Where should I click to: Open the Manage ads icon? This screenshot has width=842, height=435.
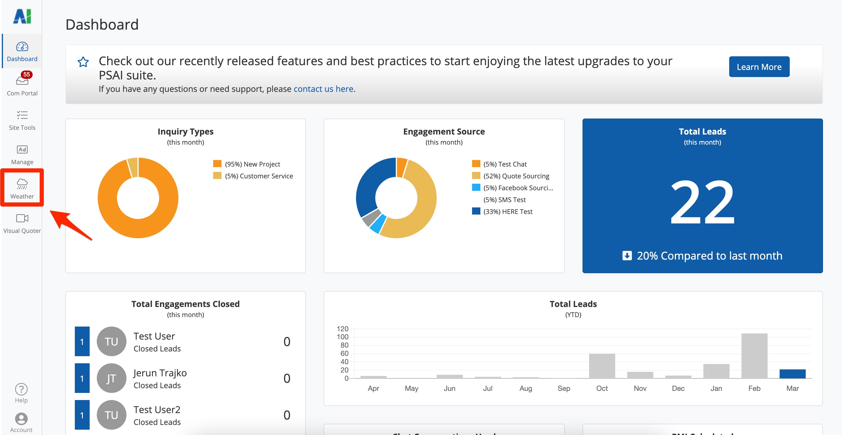22,149
